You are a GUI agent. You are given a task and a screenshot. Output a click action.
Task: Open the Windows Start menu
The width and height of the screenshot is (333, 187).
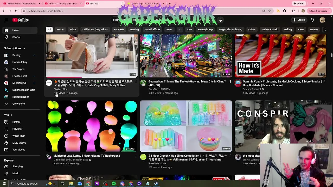point(4,184)
